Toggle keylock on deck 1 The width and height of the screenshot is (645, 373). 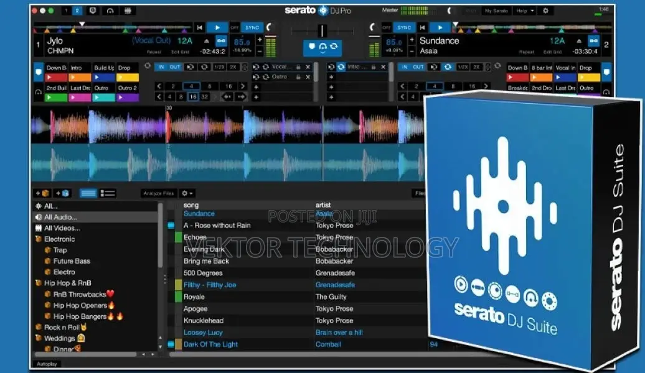pyautogui.click(x=221, y=40)
